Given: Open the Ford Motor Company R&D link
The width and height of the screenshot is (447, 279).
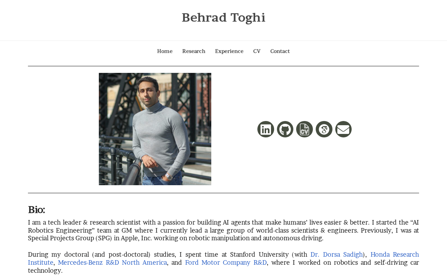Looking at the screenshot, I should 226,263.
